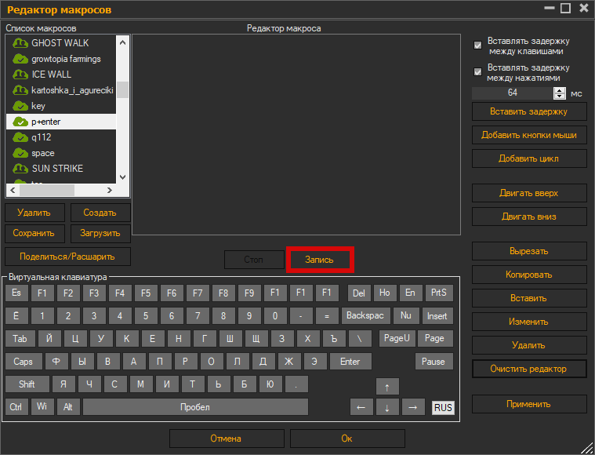The image size is (595, 455).
Task: Select the GHOST WALK macro name
Action: coord(60,43)
